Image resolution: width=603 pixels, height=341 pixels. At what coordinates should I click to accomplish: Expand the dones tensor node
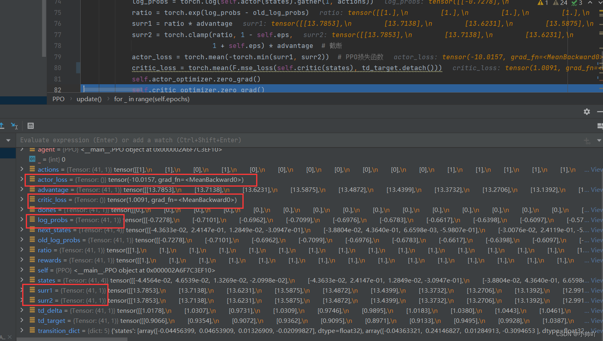point(22,210)
